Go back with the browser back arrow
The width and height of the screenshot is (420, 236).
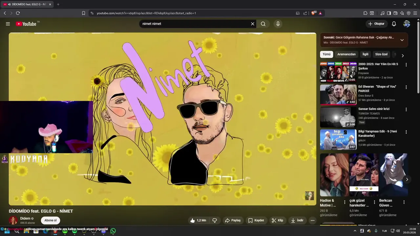pos(5,13)
